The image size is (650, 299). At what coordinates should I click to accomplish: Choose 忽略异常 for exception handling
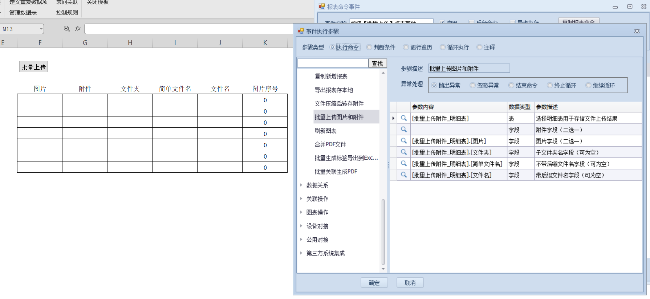[473, 85]
